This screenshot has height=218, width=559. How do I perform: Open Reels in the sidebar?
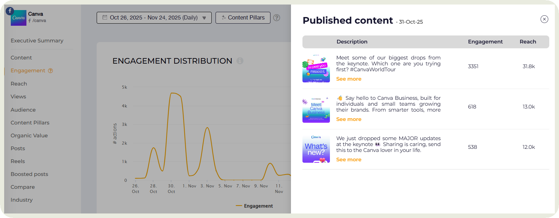click(18, 161)
